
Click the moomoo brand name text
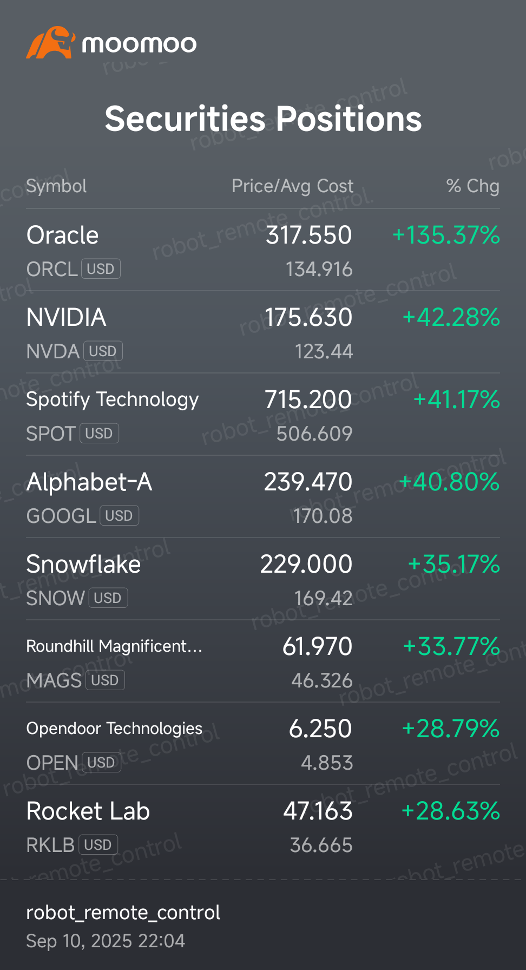tap(139, 44)
